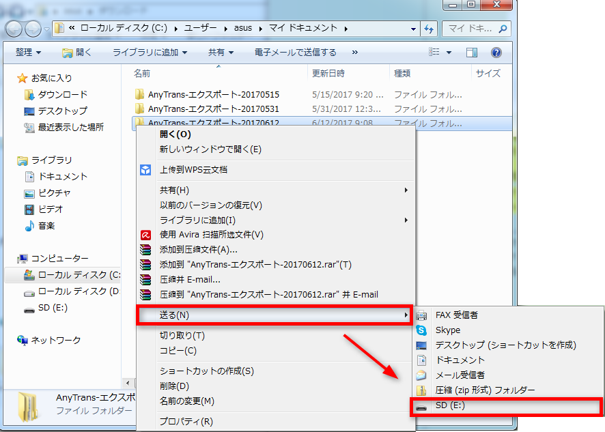Choose 切り取り(T) in context menu

tap(182, 336)
